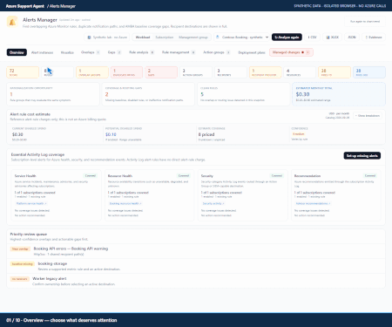Click the 8 priced estimate coverage value
The width and height of the screenshot is (392, 327).
point(206,134)
